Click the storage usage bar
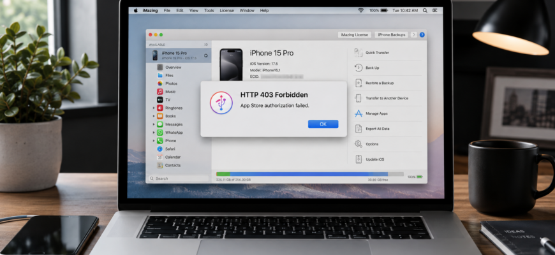This screenshot has height=255, width=555. click(x=309, y=174)
